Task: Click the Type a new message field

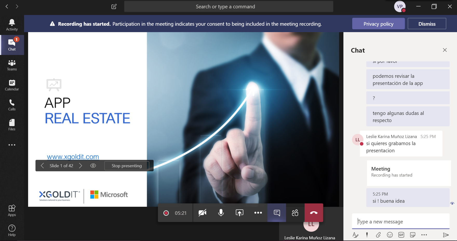Action: pos(401,222)
